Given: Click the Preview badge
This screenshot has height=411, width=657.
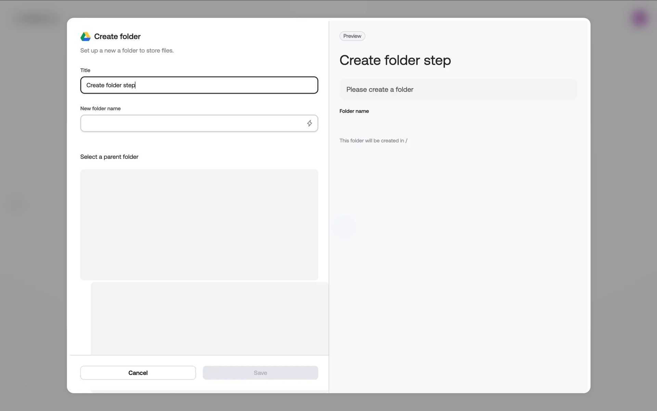Looking at the screenshot, I should click(x=352, y=36).
